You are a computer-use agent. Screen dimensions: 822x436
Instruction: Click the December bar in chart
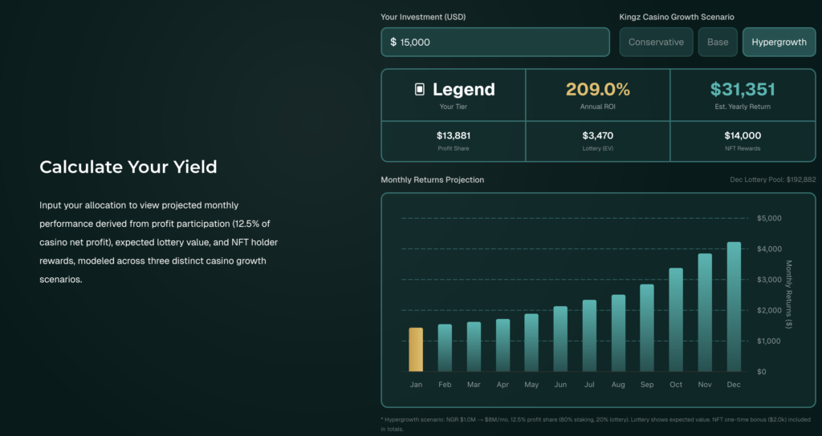pos(734,307)
